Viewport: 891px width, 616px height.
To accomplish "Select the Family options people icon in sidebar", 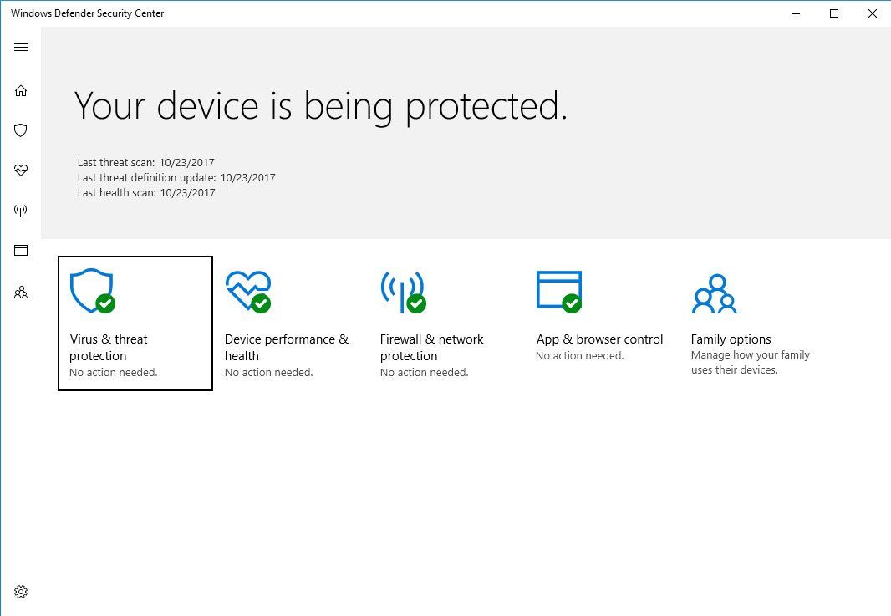I will point(20,292).
